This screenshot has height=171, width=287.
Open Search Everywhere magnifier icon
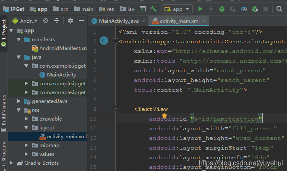[x=279, y=9]
